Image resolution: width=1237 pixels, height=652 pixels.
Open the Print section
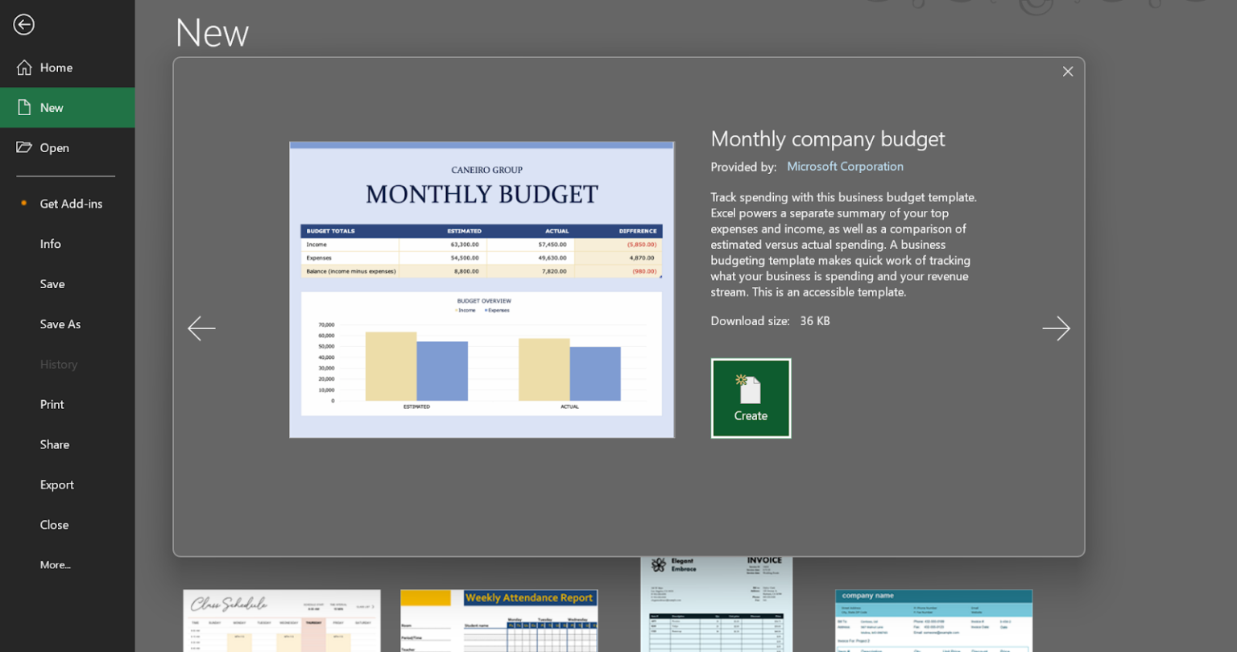point(52,404)
